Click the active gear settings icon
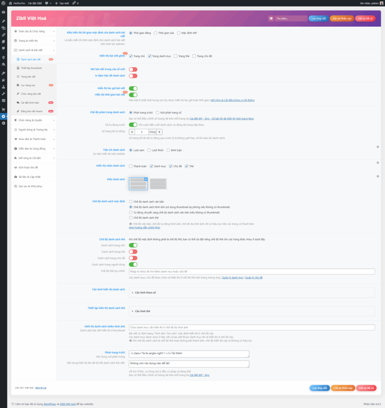This screenshot has height=408, width=385. click(x=3, y=116)
